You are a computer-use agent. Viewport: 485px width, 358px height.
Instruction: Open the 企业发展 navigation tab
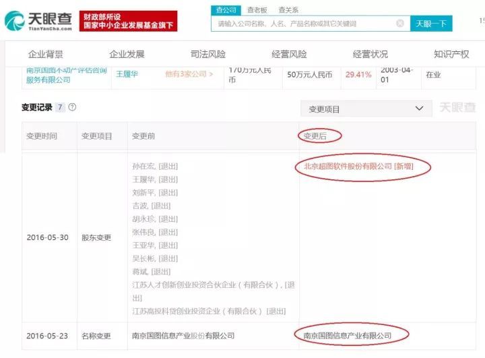pyautogui.click(x=127, y=55)
